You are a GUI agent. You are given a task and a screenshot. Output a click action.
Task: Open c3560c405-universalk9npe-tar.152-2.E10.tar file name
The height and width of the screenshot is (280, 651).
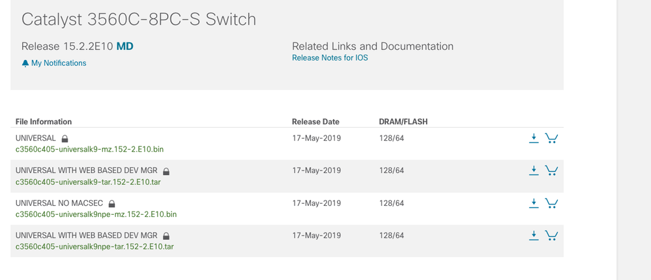point(94,247)
